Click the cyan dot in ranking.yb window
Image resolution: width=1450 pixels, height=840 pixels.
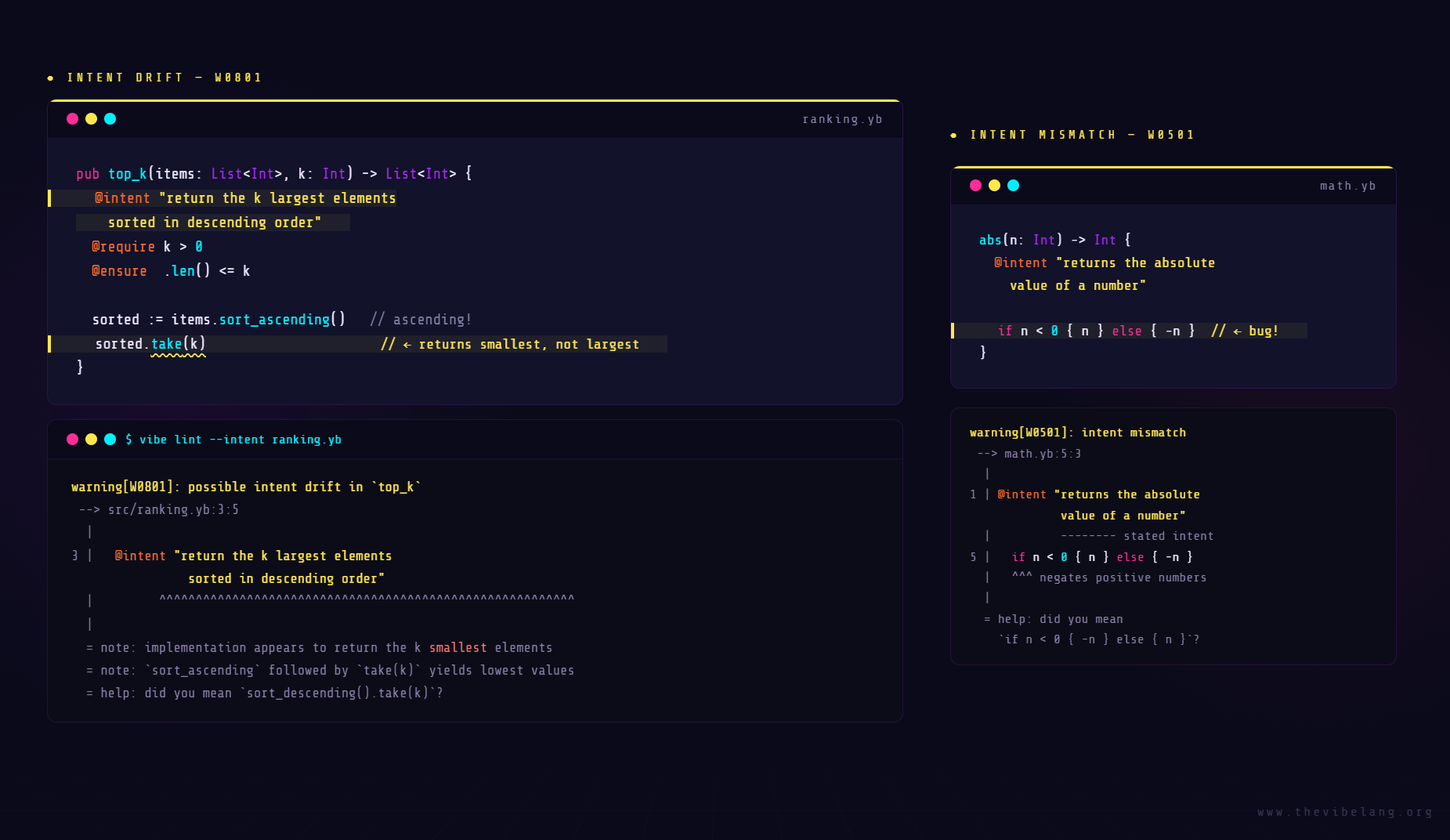click(110, 118)
